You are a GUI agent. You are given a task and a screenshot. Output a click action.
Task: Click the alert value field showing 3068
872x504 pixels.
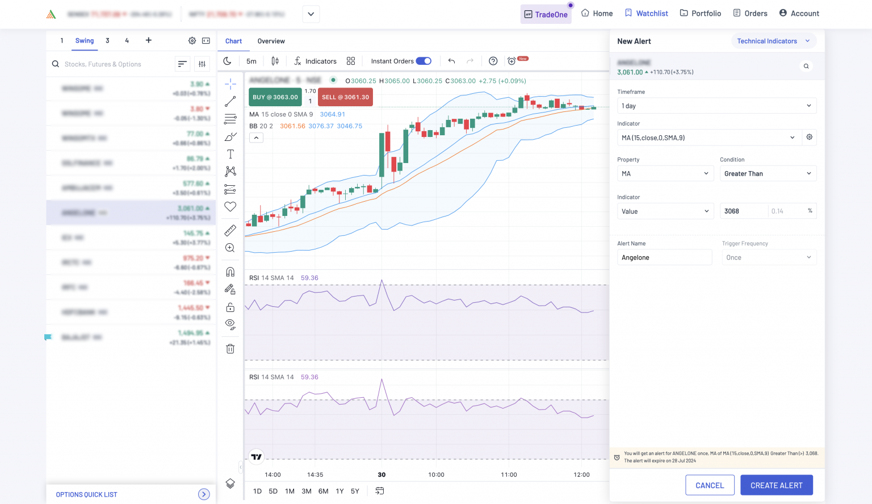coord(744,211)
